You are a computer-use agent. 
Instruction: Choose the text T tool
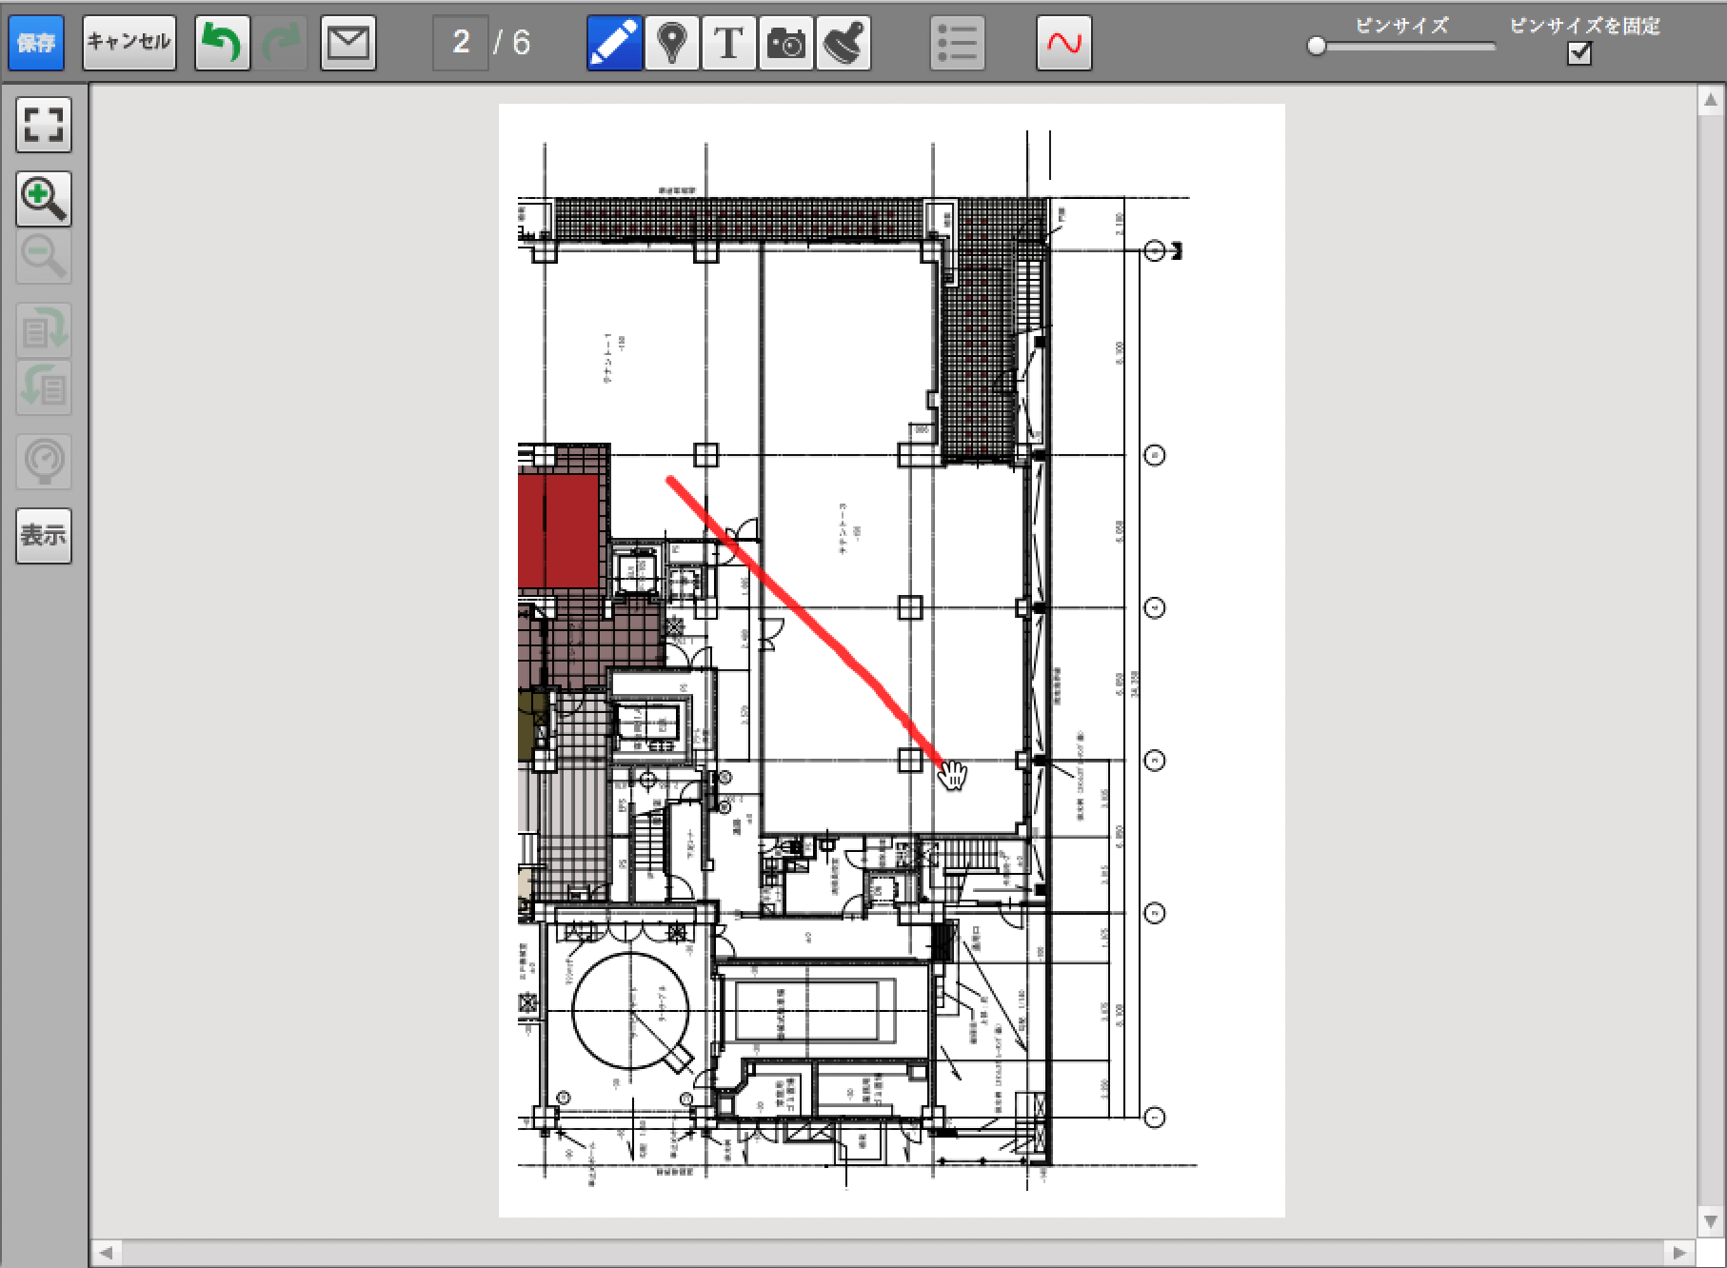tap(728, 43)
